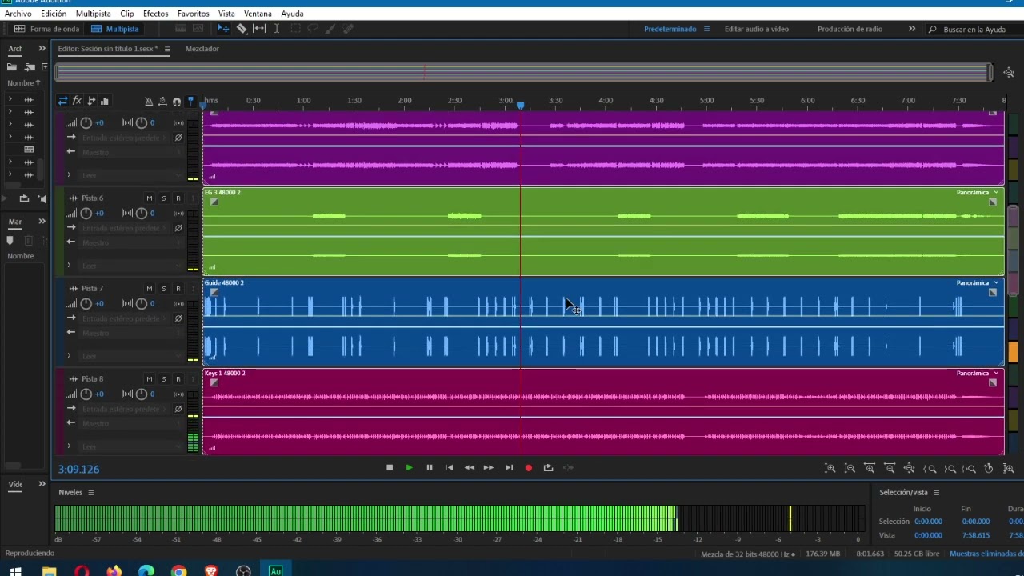Click the loop playback icon
This screenshot has height=576, width=1024.
[548, 468]
